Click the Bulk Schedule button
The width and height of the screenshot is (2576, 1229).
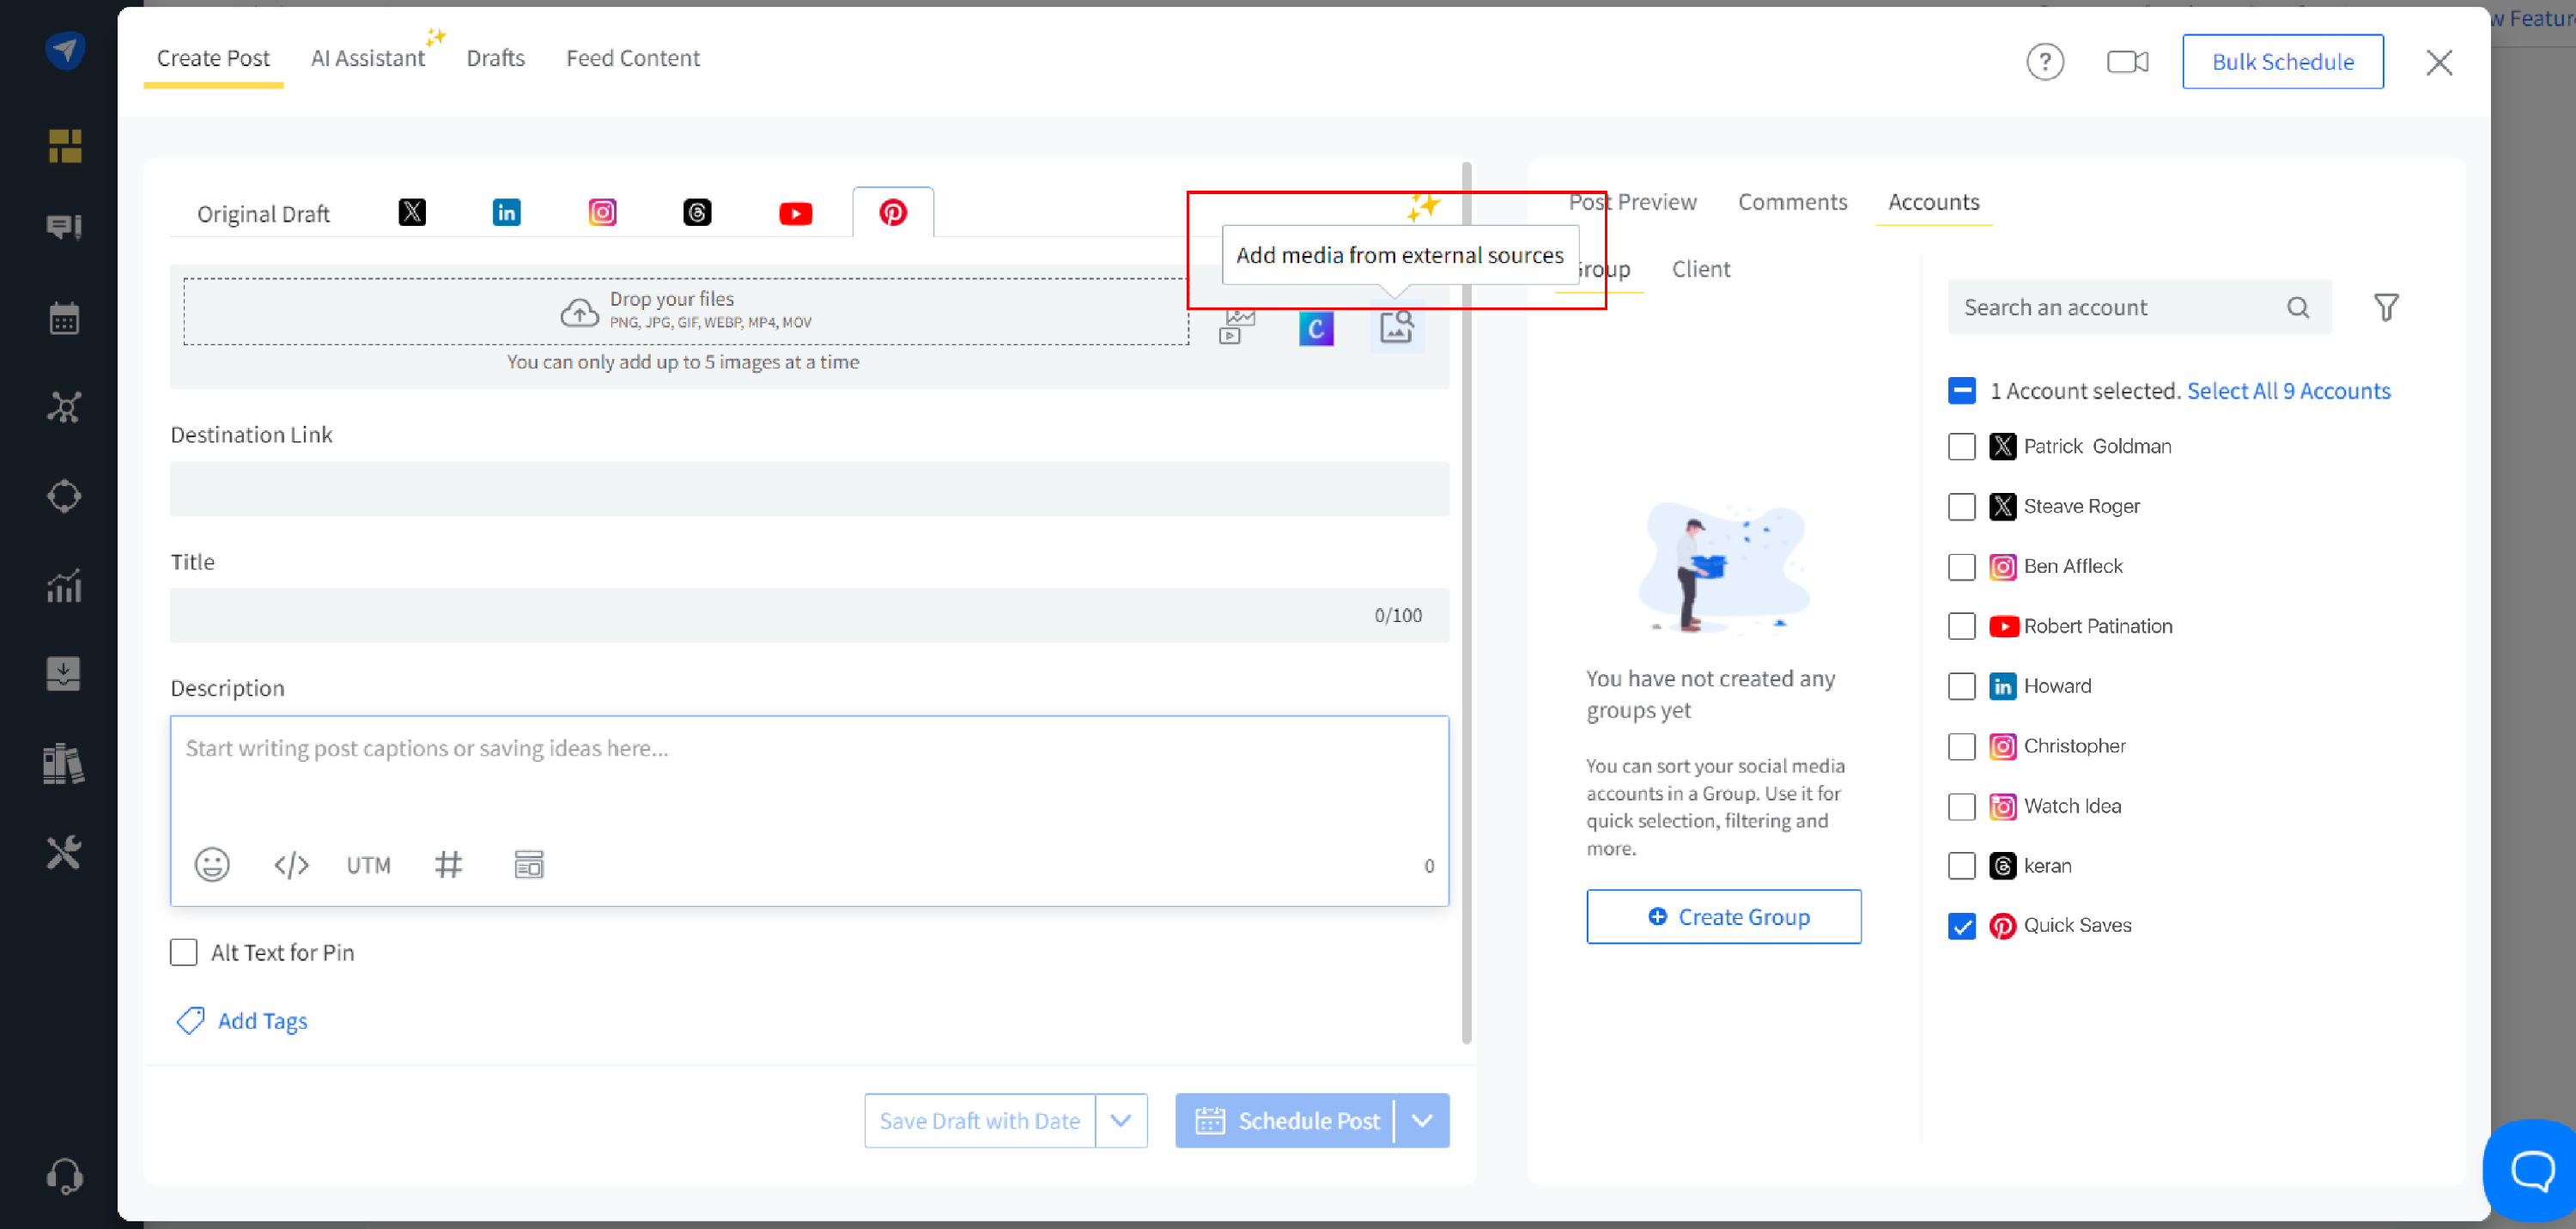pos(2282,62)
